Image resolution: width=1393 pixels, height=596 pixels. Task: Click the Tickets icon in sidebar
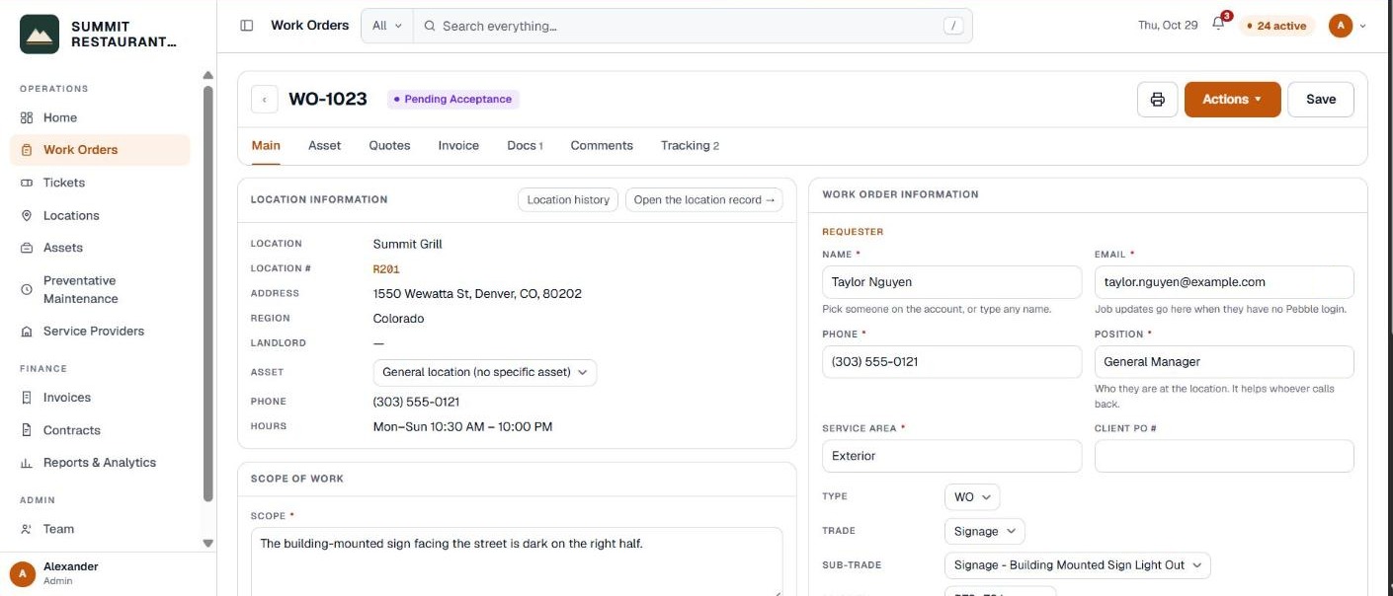[27, 183]
